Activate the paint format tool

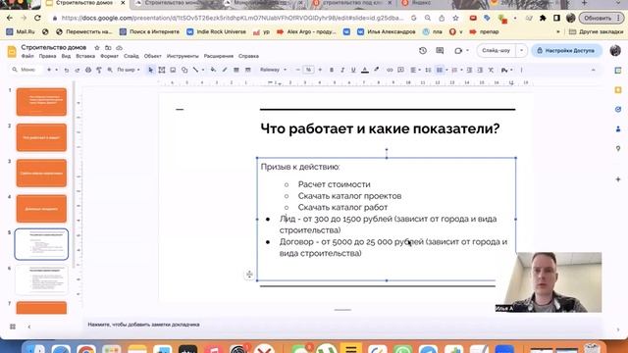point(99,70)
